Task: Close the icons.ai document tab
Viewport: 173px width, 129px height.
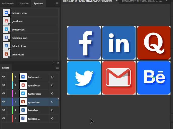Action: pos(117,1)
